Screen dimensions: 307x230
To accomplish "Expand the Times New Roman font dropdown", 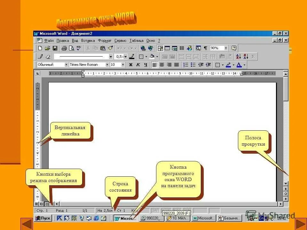I will point(107,65).
